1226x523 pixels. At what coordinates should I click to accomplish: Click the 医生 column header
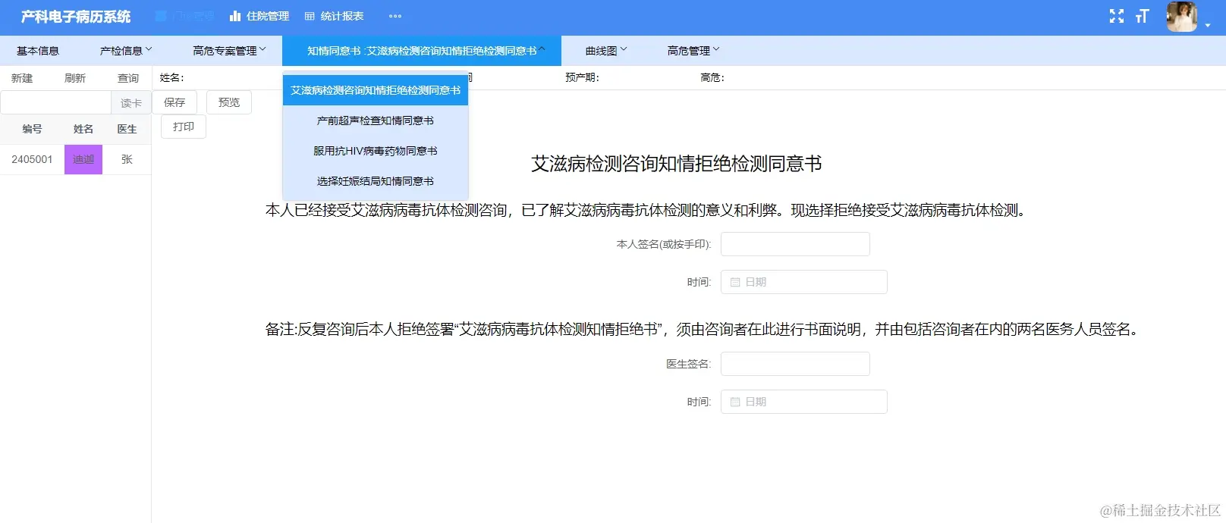click(127, 129)
